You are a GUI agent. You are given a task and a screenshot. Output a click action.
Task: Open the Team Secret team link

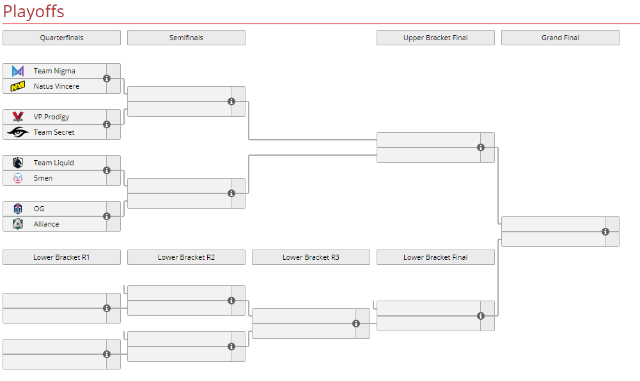54,132
